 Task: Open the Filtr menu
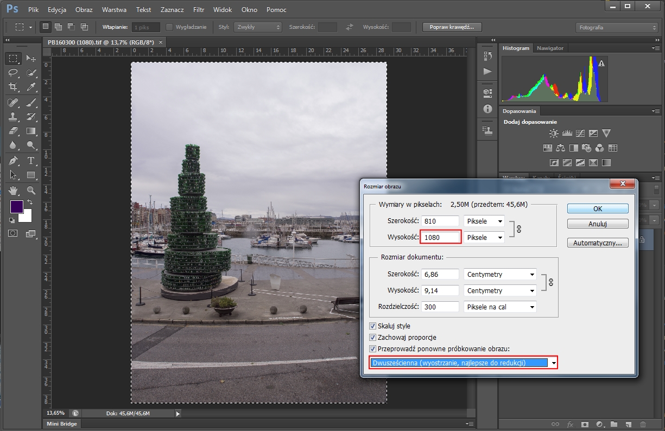198,10
